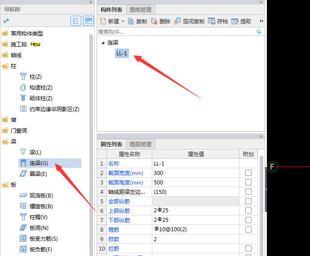Check the 全部纵筋 附加 checkbox
This screenshot has width=310, height=256.
(x=248, y=201)
